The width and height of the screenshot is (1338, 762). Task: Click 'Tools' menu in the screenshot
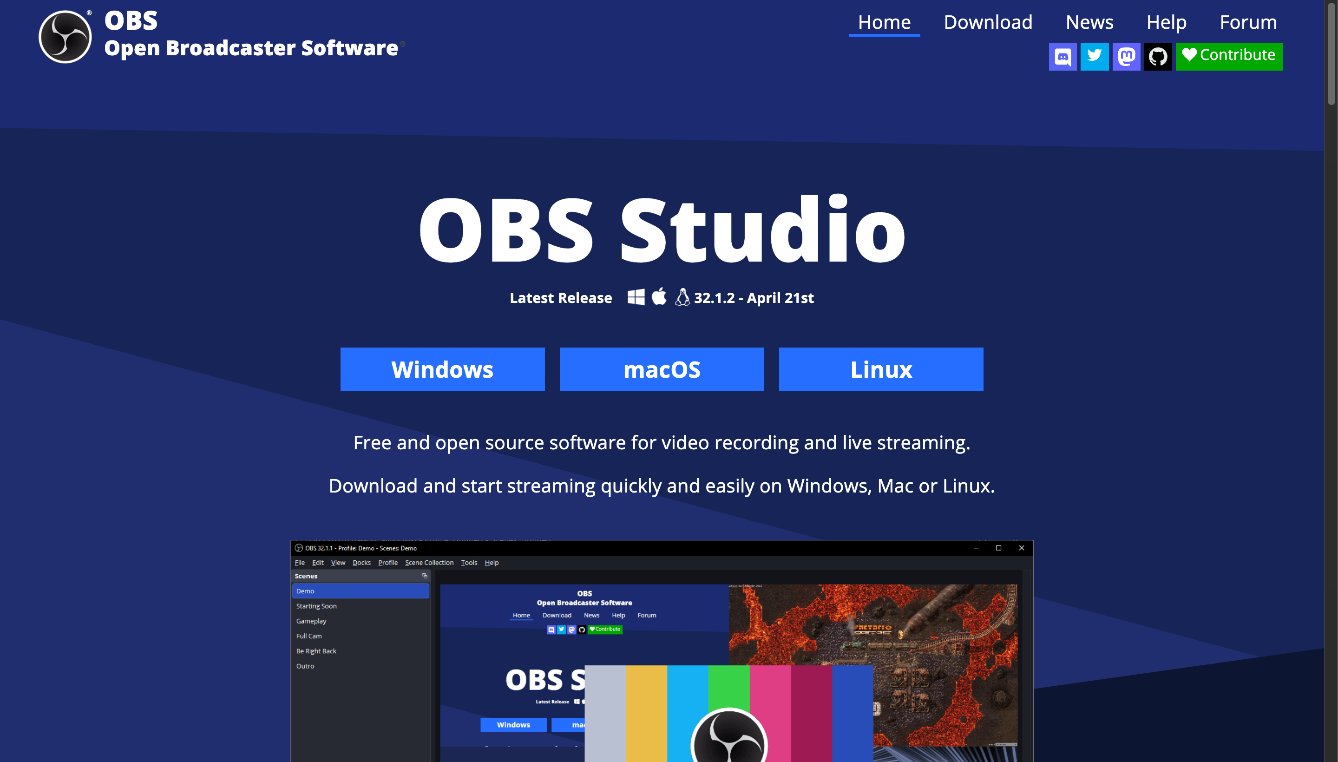click(469, 563)
